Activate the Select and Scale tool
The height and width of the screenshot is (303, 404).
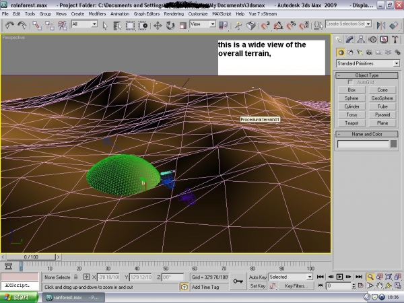(x=182, y=26)
